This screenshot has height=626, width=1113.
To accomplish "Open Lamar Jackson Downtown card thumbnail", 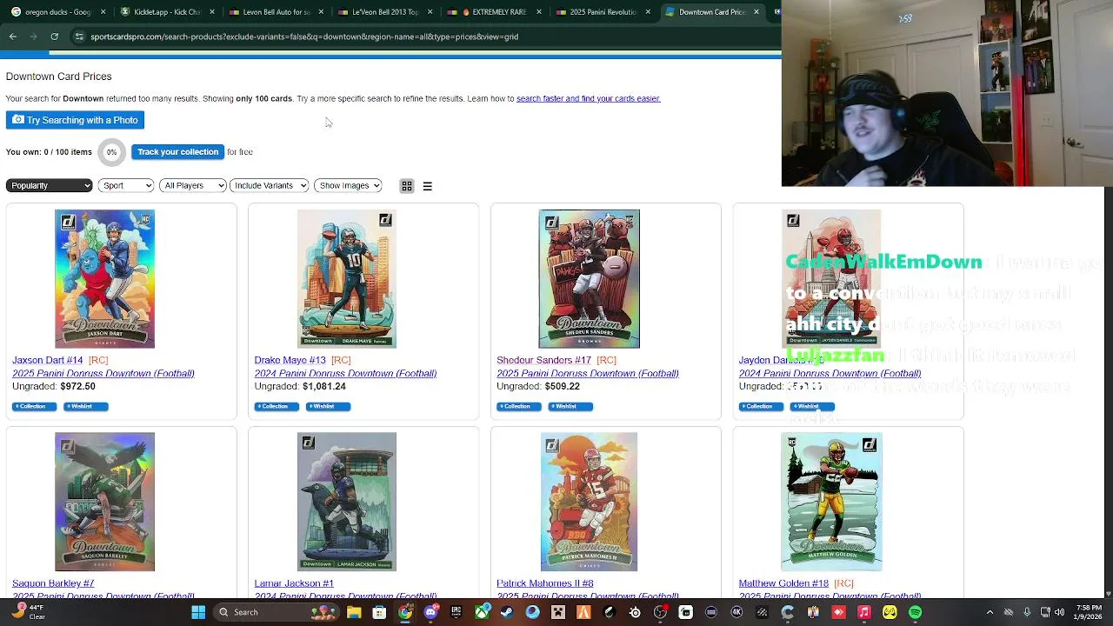I will pyautogui.click(x=347, y=502).
